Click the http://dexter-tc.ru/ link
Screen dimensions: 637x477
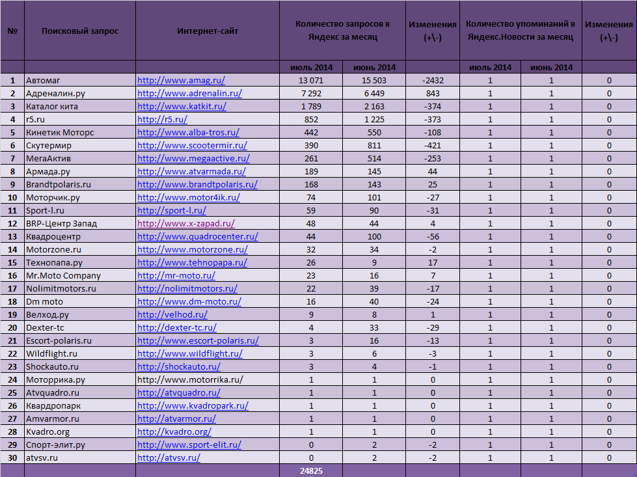[x=177, y=327]
